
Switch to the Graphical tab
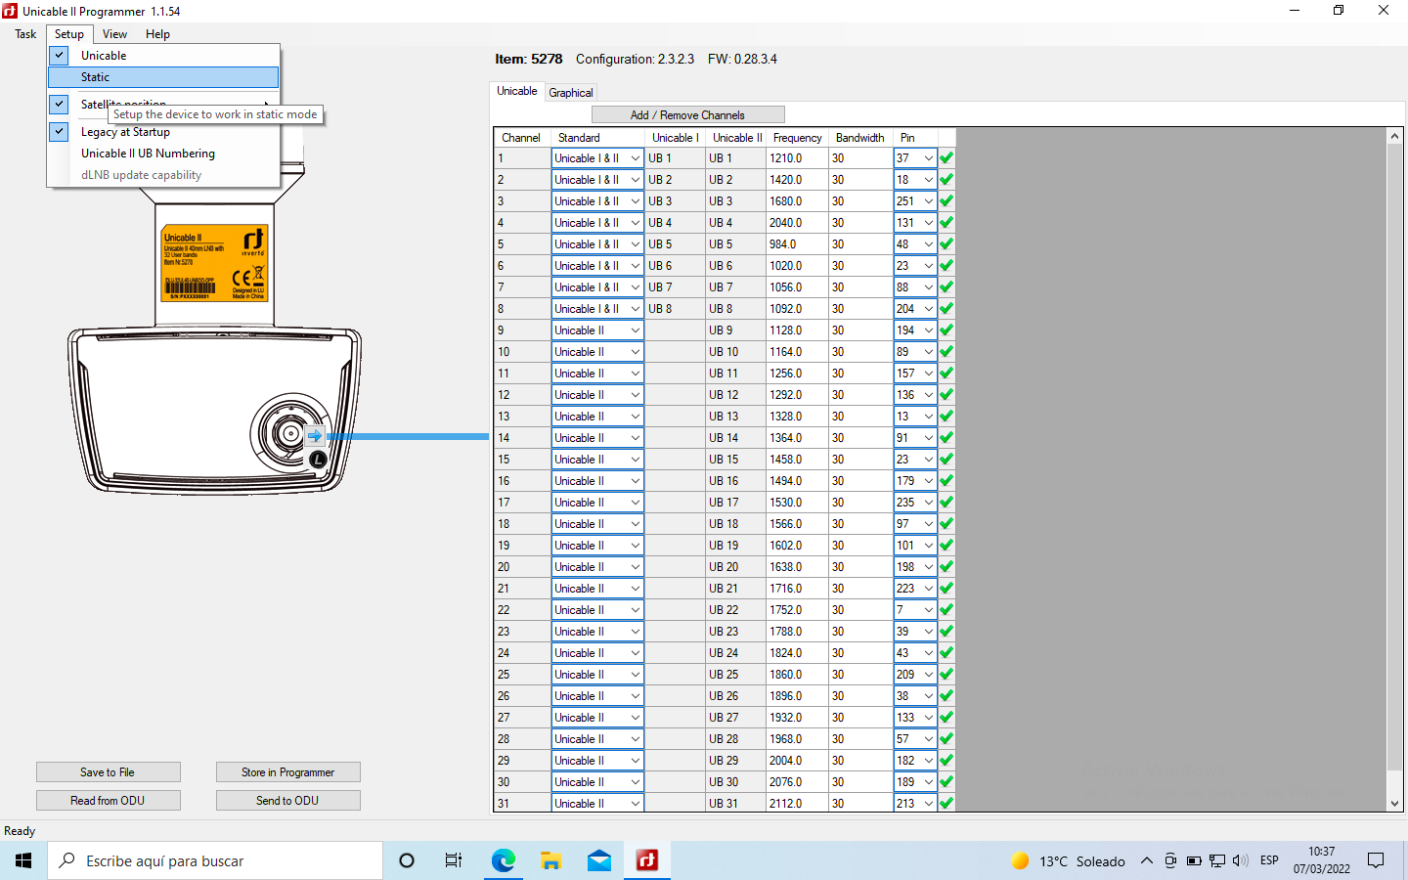(570, 93)
